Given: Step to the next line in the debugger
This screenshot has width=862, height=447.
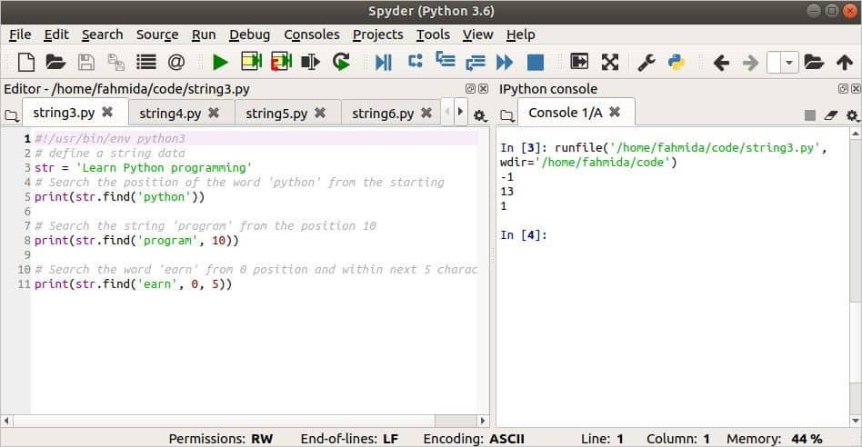Looking at the screenshot, I should click(415, 61).
